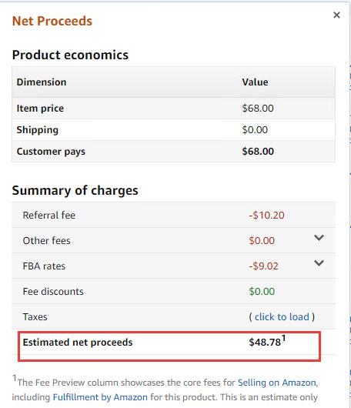Click the Estimated net proceeds value $48.78

(x=265, y=342)
